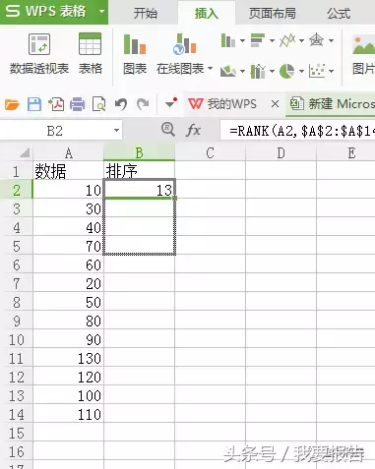Switch to the 开始 ribbon tab
375x469 pixels.
pos(146,14)
